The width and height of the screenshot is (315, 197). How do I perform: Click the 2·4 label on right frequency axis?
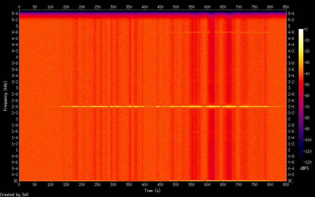tap(291, 107)
